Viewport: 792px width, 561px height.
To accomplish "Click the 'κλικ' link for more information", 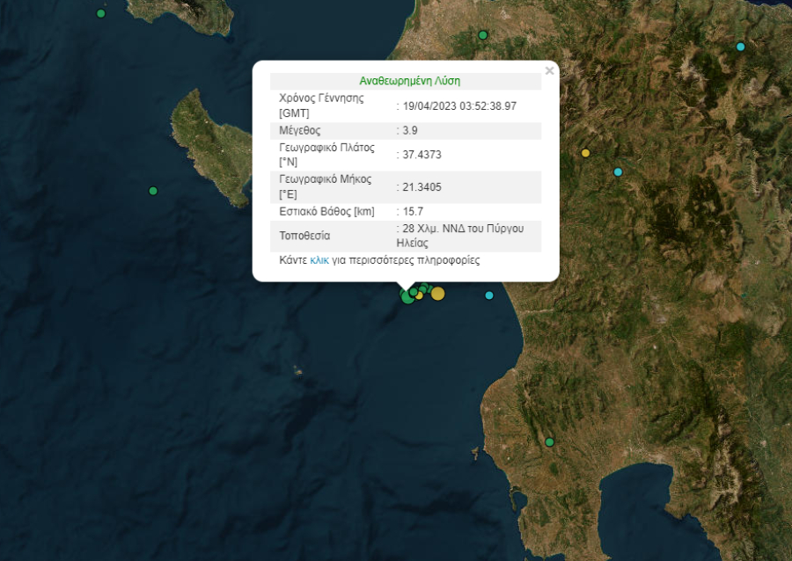I will coord(319,260).
